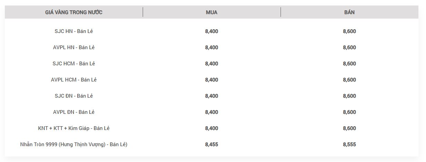426x162 pixels.
Task: Click the BÁN column header
Action: tap(349, 12)
